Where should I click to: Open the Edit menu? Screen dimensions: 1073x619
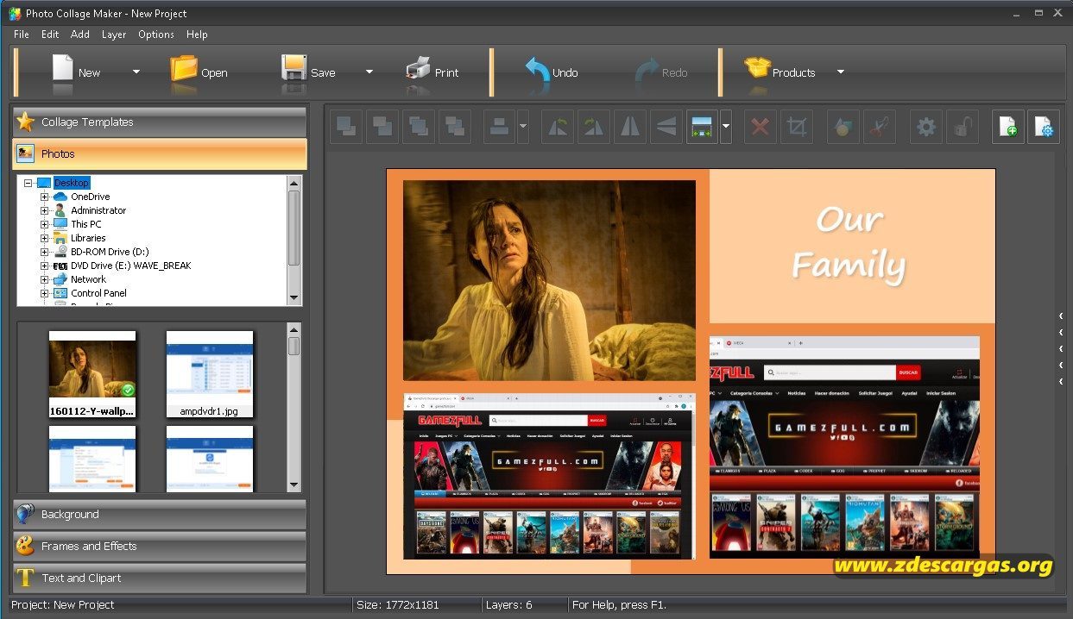[x=50, y=34]
